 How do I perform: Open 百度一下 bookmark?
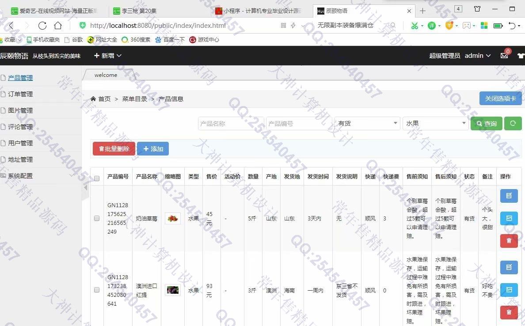170,40
